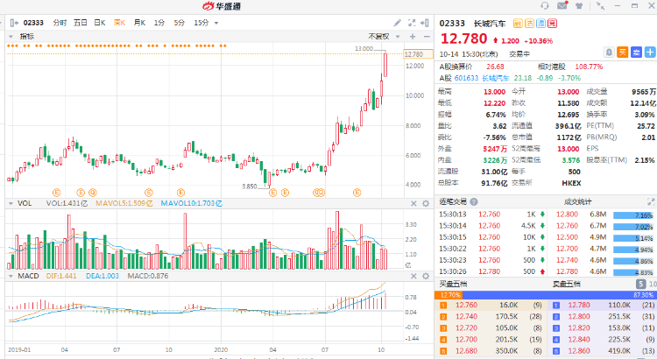Click the MAVOL5:1.509亿 indicator label

coord(124,204)
